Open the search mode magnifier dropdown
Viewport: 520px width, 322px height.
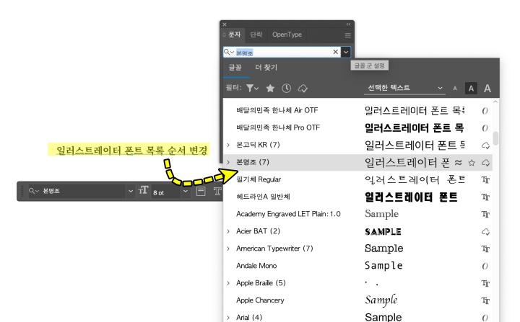229,52
